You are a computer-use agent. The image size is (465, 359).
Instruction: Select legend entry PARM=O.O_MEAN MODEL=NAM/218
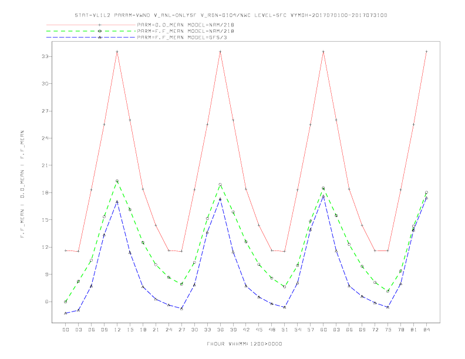point(186,25)
